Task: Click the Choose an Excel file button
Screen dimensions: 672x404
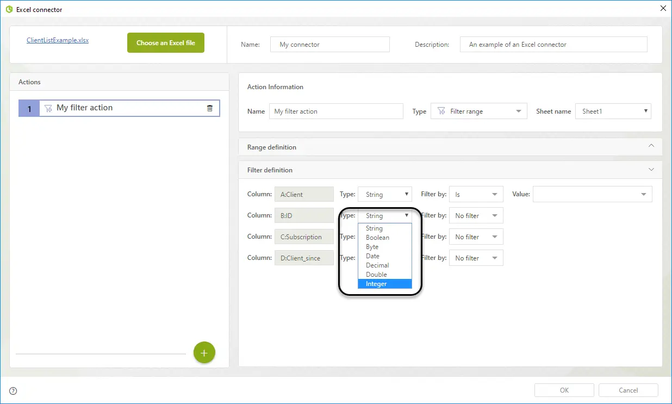Action: pos(166,43)
